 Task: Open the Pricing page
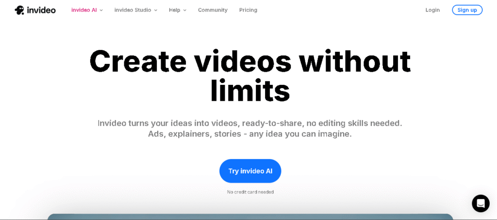(x=248, y=10)
